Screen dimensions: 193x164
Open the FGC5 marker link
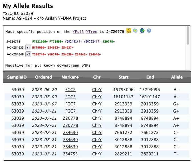point(71,97)
